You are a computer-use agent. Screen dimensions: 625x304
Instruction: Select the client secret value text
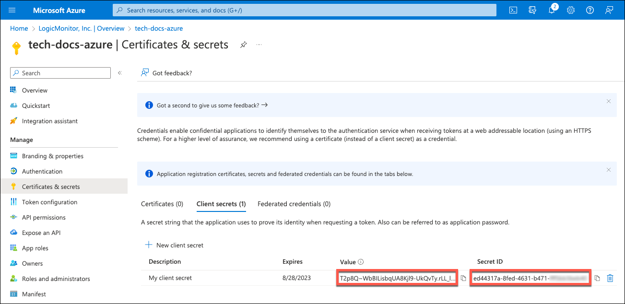(397, 278)
